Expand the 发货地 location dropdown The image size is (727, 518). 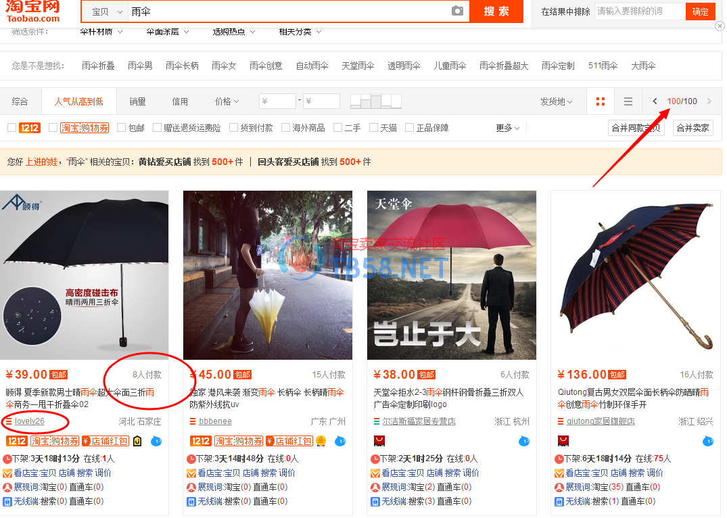click(556, 101)
